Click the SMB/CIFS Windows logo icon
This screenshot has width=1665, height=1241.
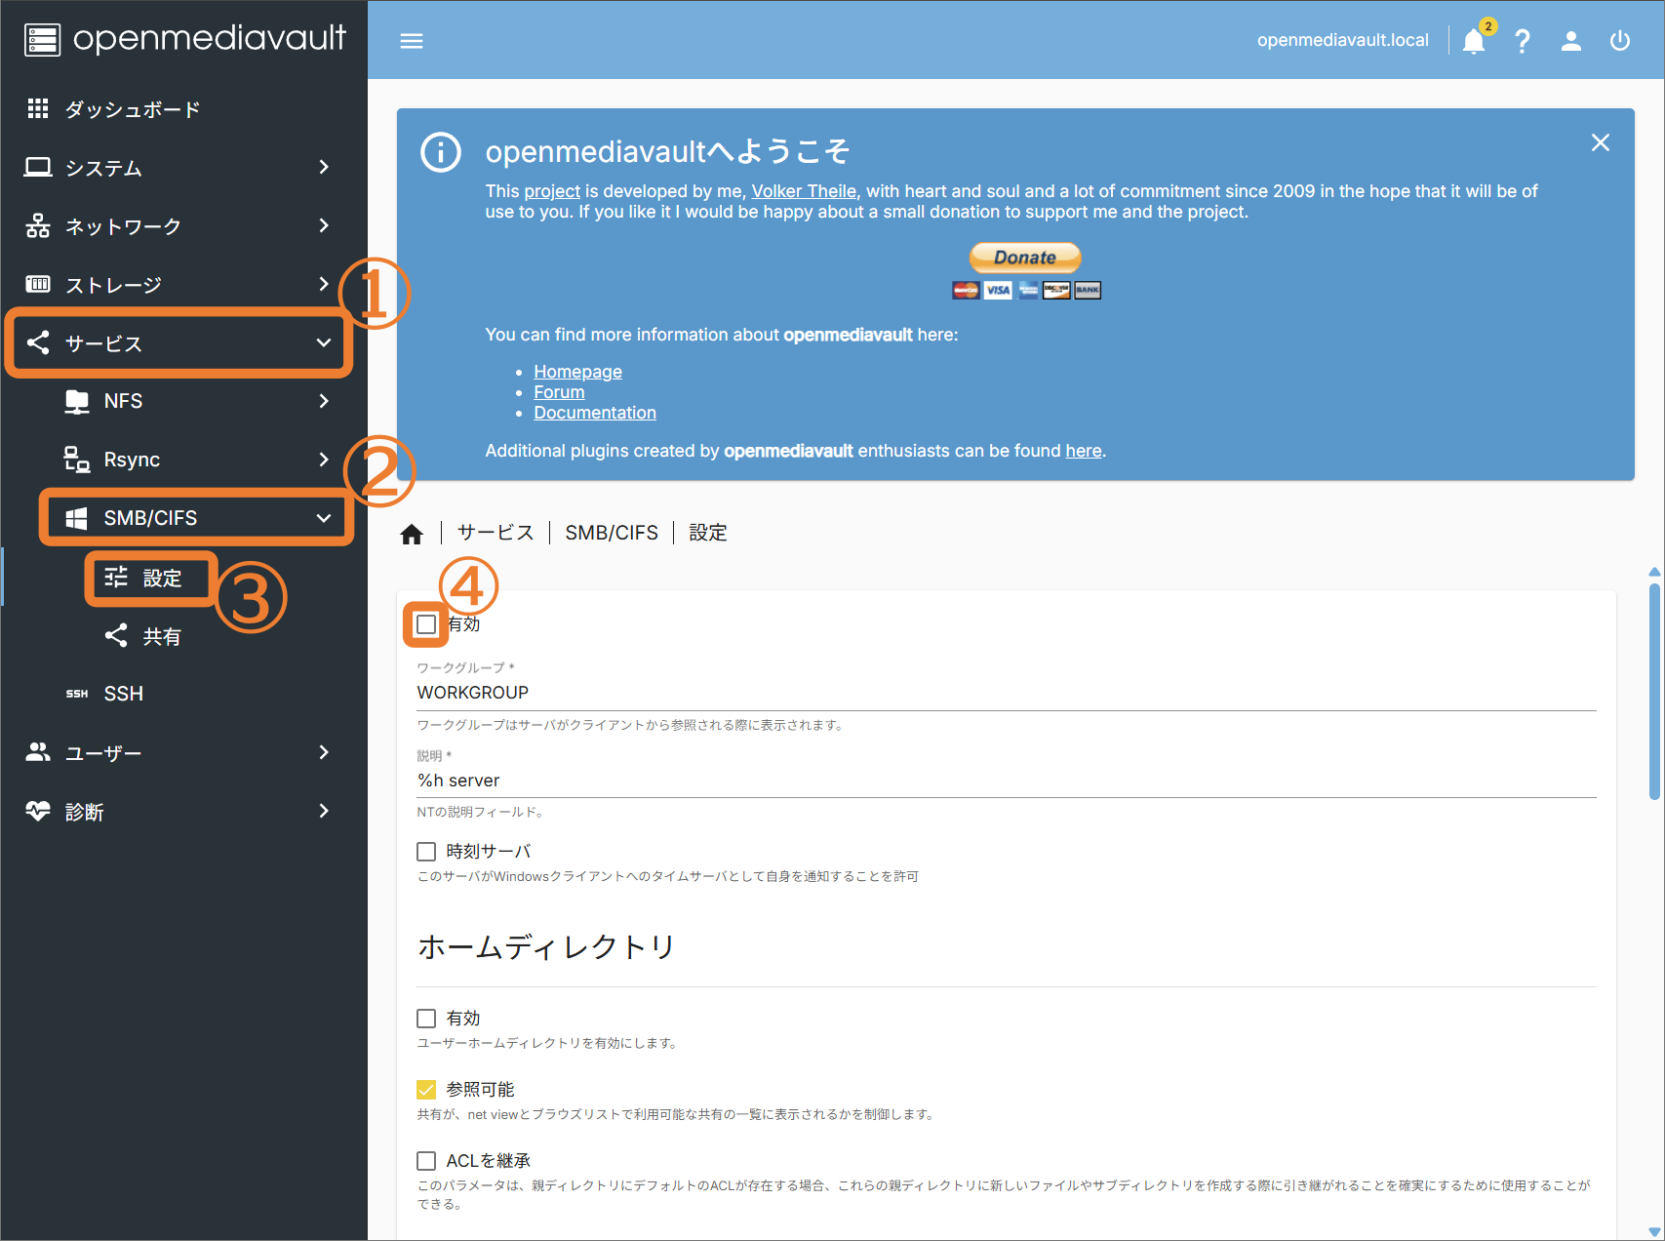[77, 518]
